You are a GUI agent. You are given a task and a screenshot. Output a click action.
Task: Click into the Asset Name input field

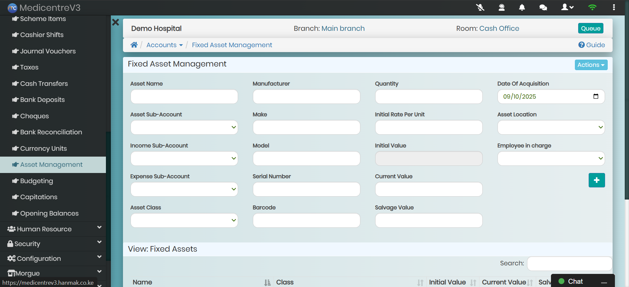[x=184, y=97]
